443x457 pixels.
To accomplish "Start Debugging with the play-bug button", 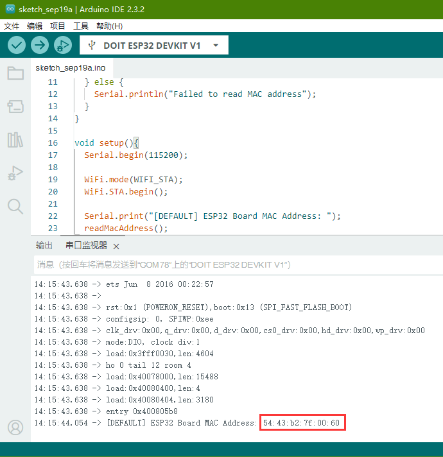I will tap(63, 45).
